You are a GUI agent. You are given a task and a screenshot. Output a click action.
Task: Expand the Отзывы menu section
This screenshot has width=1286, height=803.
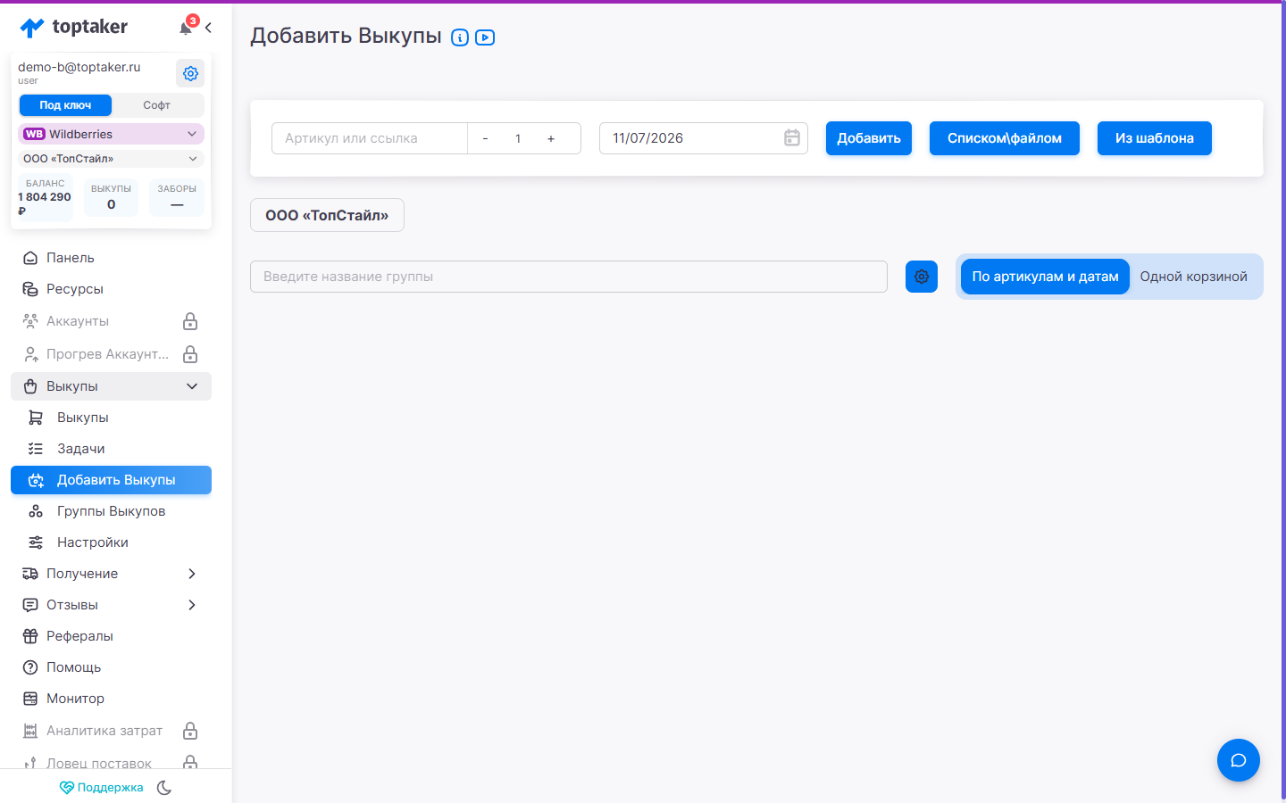111,605
